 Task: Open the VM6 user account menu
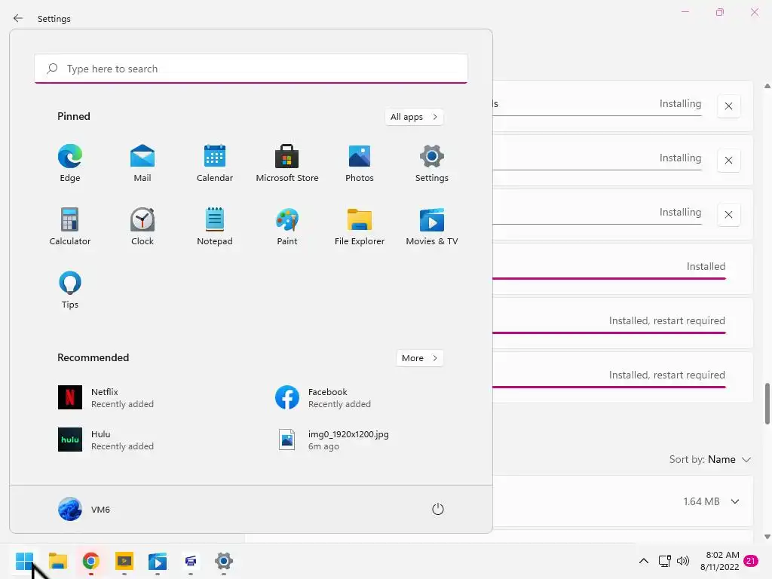coord(84,509)
